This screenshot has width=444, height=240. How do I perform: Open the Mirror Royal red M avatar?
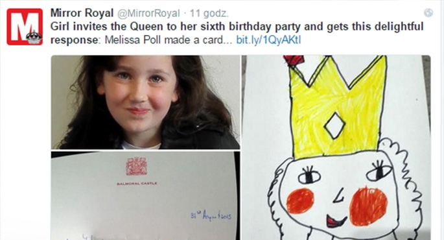(25, 27)
